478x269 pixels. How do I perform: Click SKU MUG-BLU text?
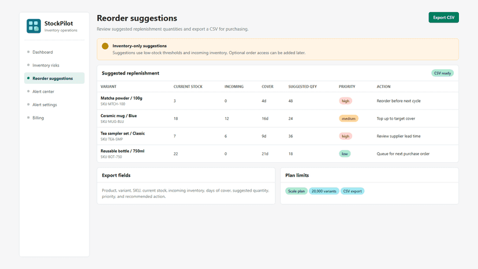pos(112,122)
